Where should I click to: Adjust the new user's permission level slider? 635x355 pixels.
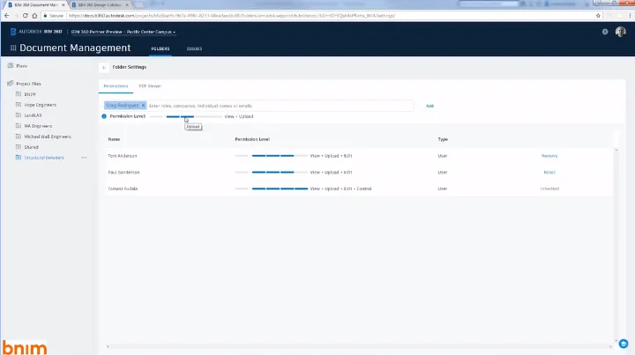185,116
